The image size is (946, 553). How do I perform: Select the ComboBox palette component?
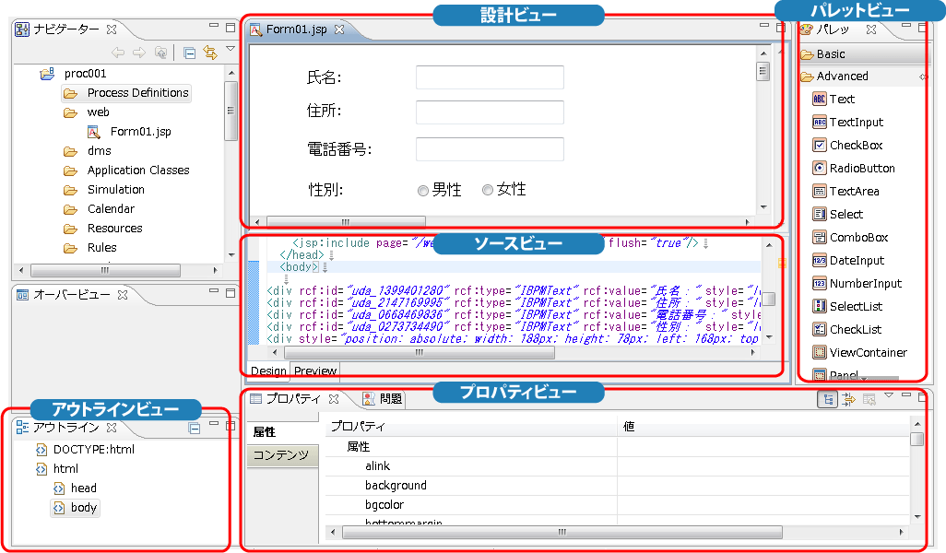click(850, 237)
